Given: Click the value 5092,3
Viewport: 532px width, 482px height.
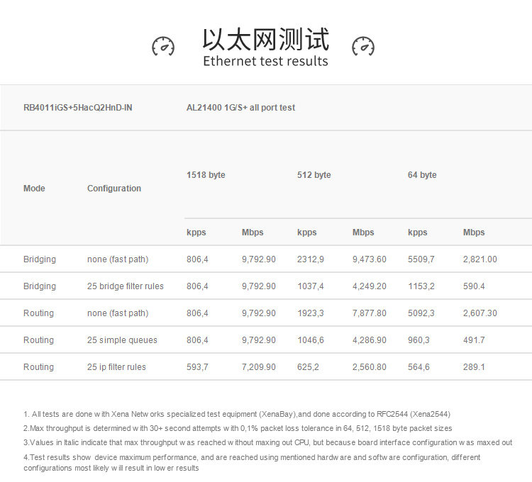Looking at the screenshot, I should (421, 313).
